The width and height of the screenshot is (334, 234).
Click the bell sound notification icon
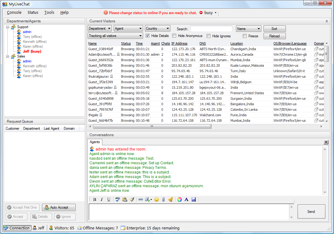[171, 199]
